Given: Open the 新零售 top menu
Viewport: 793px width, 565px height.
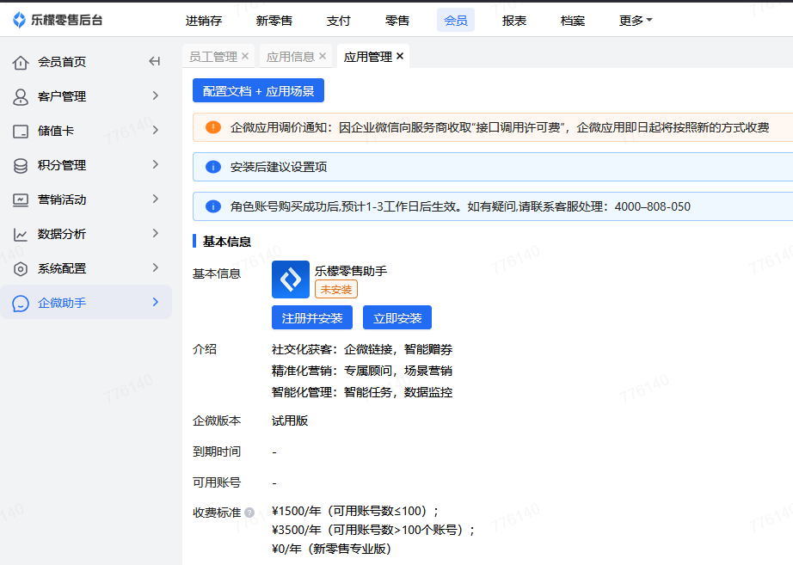Looking at the screenshot, I should pyautogui.click(x=274, y=21).
